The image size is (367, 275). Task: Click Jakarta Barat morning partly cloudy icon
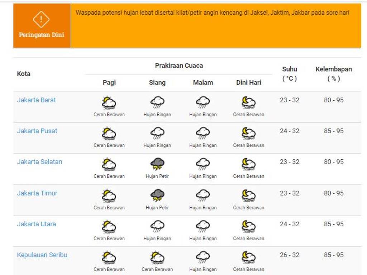109,103
